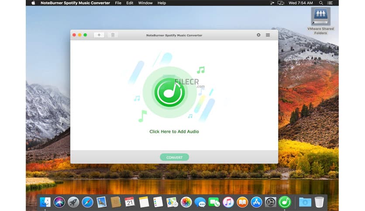The image size is (365, 211).
Task: Click the plus add-music button in the toolbar
Action: (99, 35)
